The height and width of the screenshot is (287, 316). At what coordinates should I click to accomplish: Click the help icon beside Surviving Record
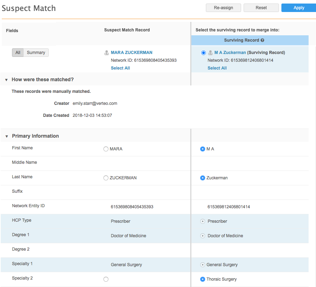[262, 40]
